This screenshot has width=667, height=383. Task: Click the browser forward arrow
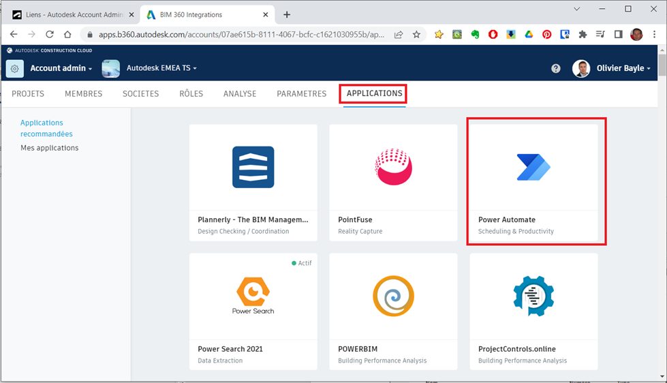(31, 35)
